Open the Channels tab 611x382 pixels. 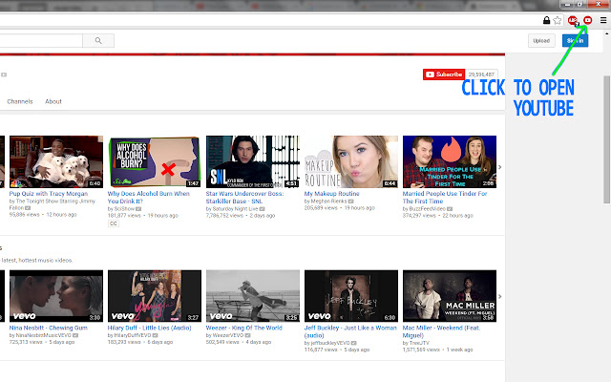point(20,101)
